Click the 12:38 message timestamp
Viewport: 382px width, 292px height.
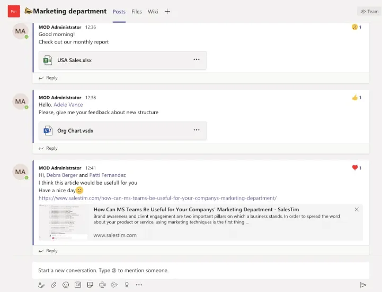91,98
